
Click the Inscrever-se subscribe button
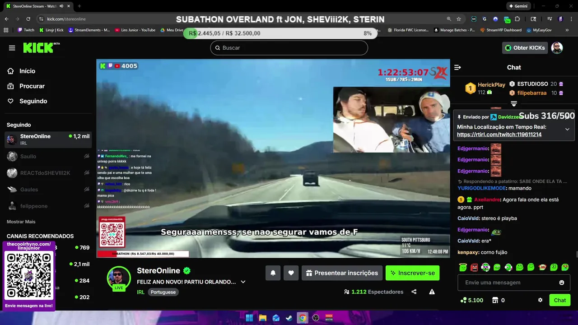[412, 273]
